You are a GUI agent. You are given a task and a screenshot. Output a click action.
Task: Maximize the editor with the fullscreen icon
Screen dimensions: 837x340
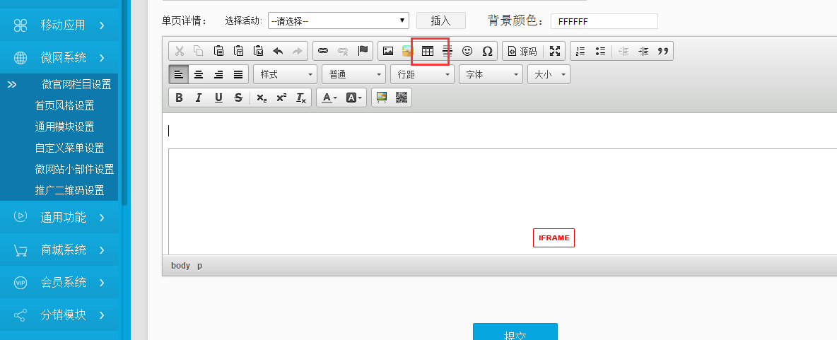click(x=555, y=51)
